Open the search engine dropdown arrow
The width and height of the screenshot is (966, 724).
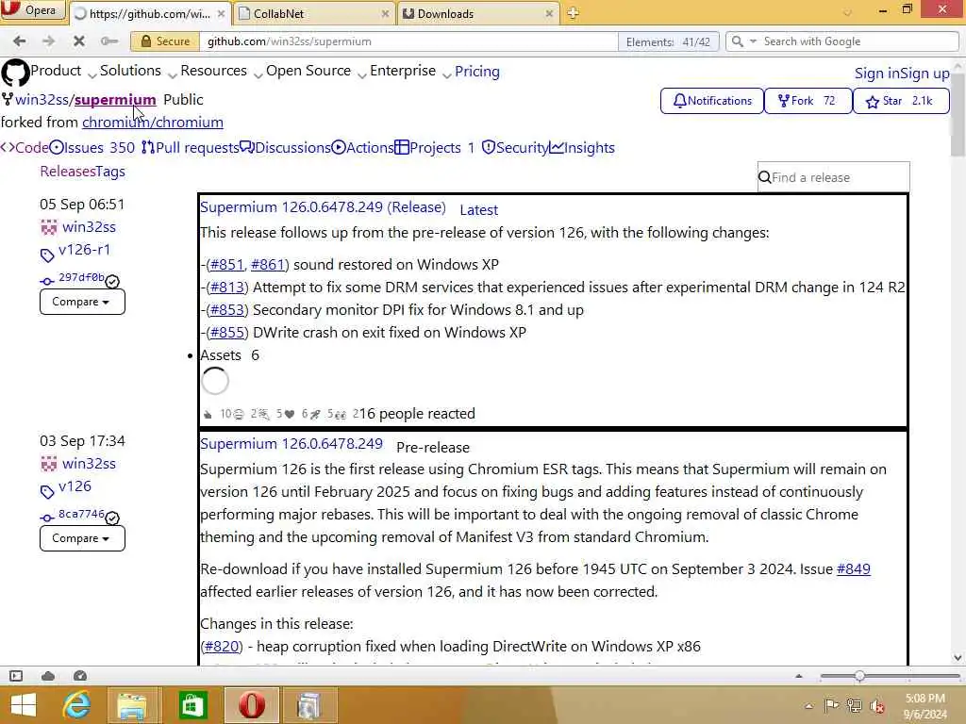click(752, 41)
